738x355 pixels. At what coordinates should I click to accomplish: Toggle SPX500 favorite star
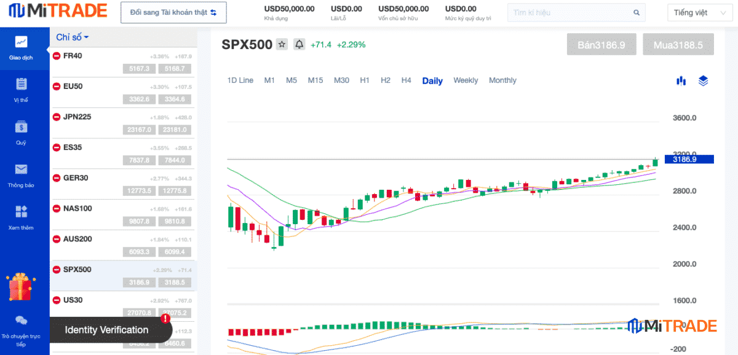[x=282, y=44]
